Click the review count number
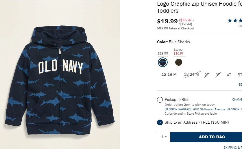The width and height of the screenshot is (242, 149). tap(240, 26)
